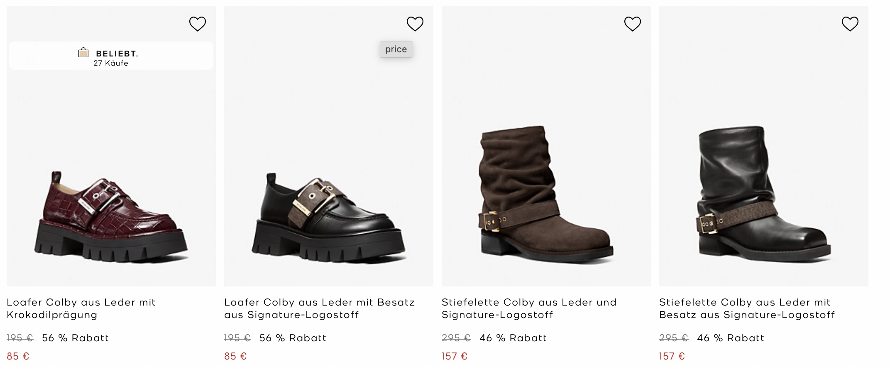Toggle favorite on Stiefelette Colby und Signature-Logostoff

coord(632,23)
